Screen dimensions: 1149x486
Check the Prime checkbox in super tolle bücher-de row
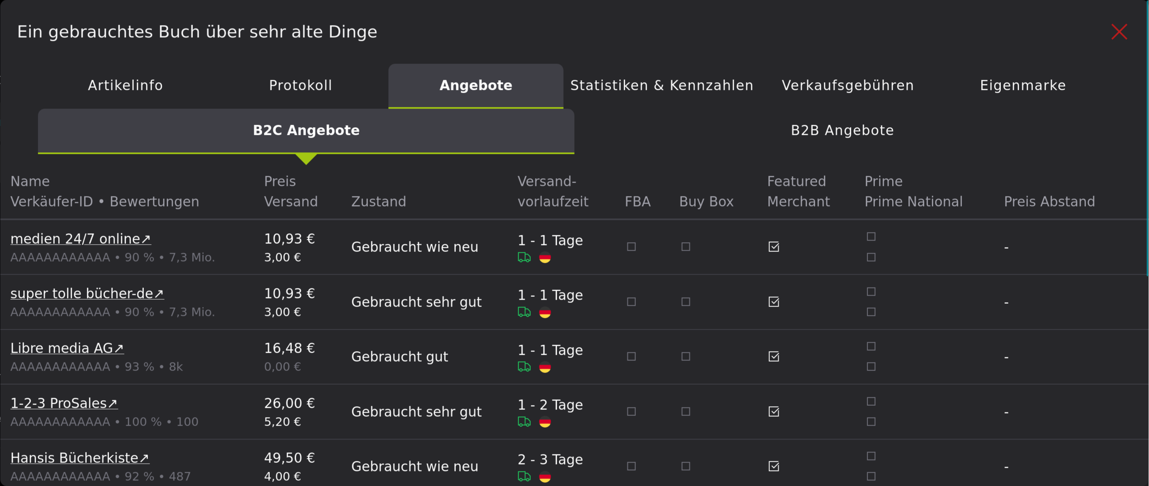871,291
